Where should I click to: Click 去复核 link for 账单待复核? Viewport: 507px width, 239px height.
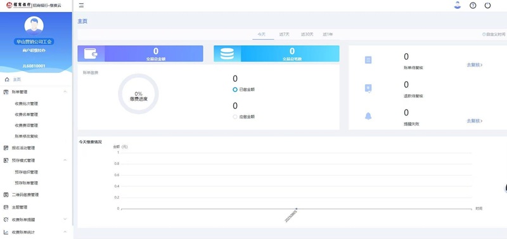point(474,65)
